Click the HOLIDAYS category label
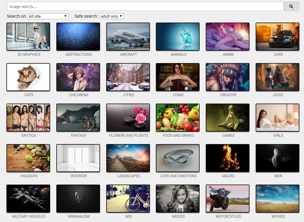This screenshot has height=222, width=304. point(29,176)
